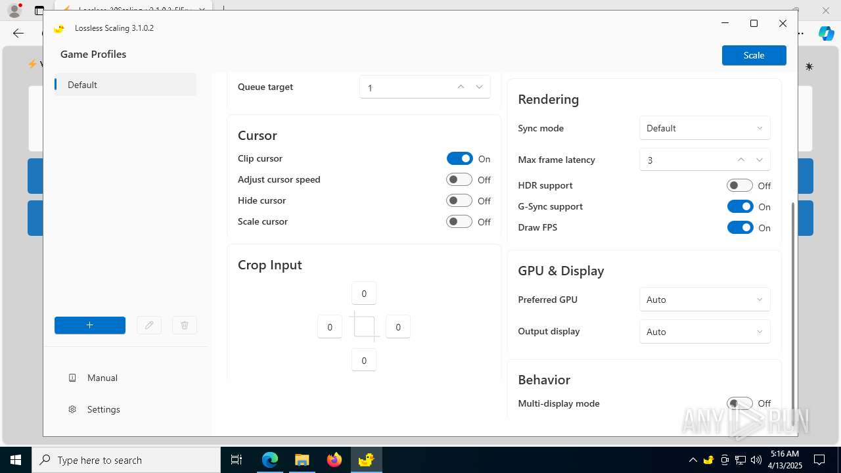Click the Lossless Scaling taskbar icon

(366, 460)
